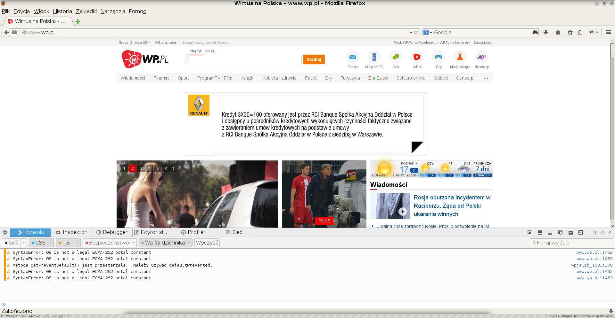Clear console with Wyczyść button
This screenshot has width=615, height=318.
tap(207, 243)
